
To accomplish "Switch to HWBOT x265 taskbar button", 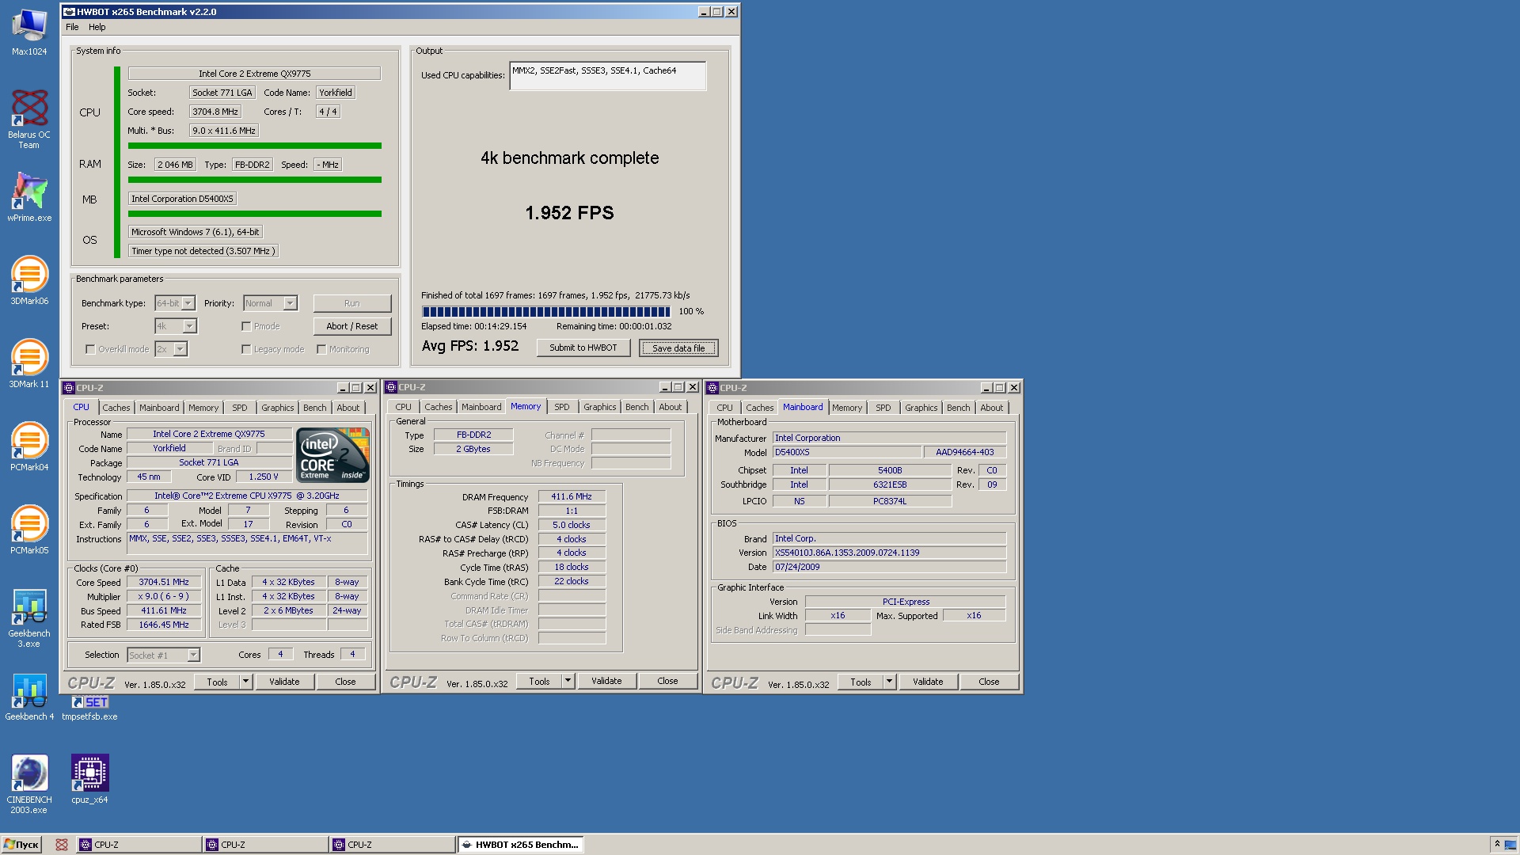I will 520,845.
